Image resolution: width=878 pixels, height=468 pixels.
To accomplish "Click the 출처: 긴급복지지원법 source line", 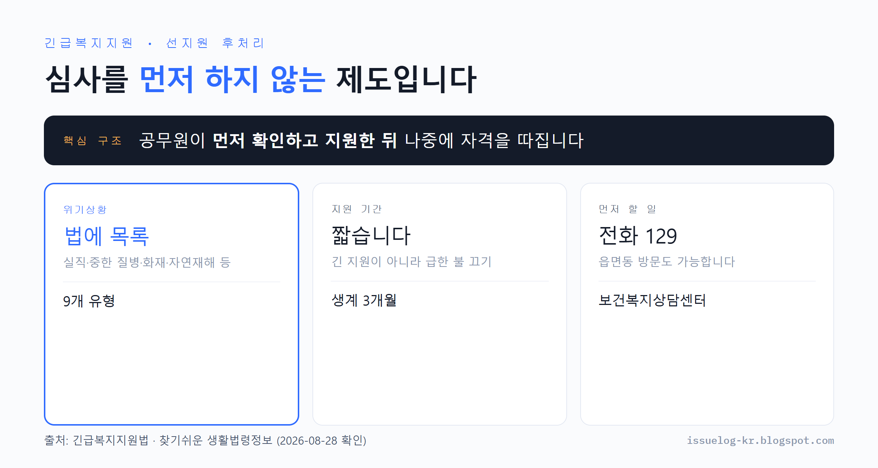I will coord(205,440).
